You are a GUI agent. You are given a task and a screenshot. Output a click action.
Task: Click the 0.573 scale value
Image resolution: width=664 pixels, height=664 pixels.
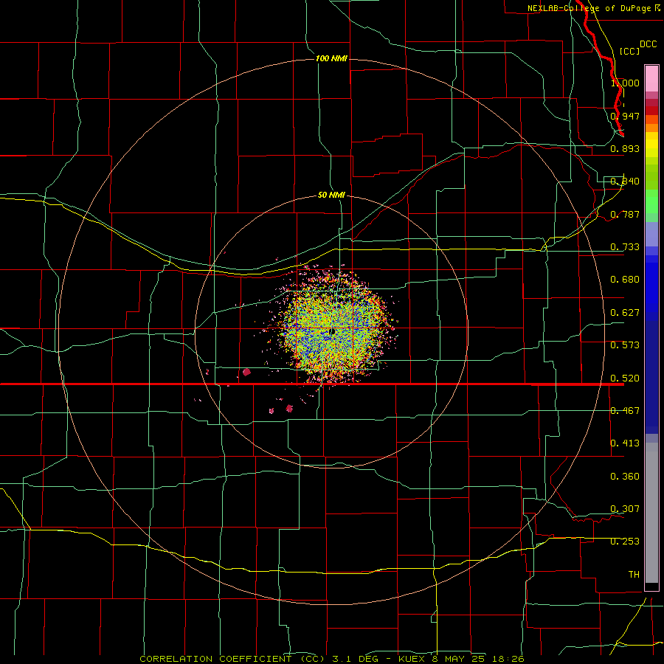click(x=625, y=345)
